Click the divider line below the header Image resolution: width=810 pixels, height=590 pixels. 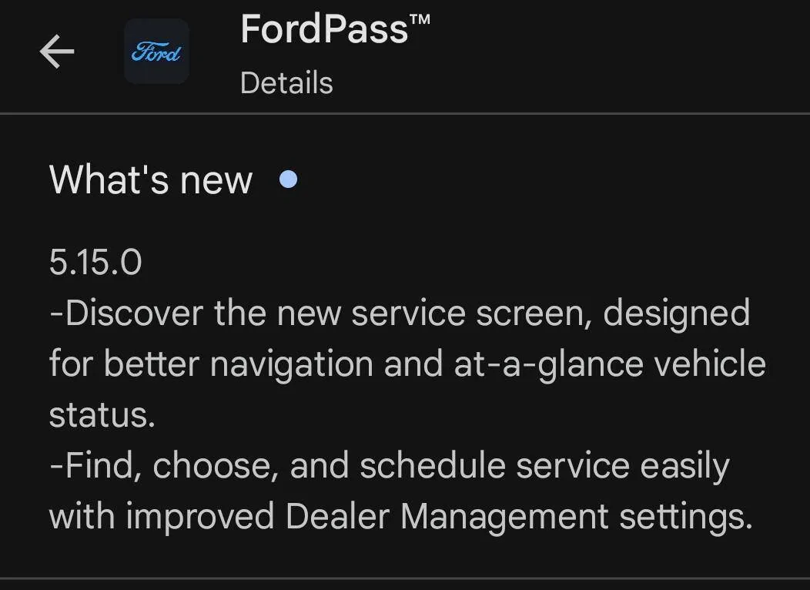click(x=405, y=113)
